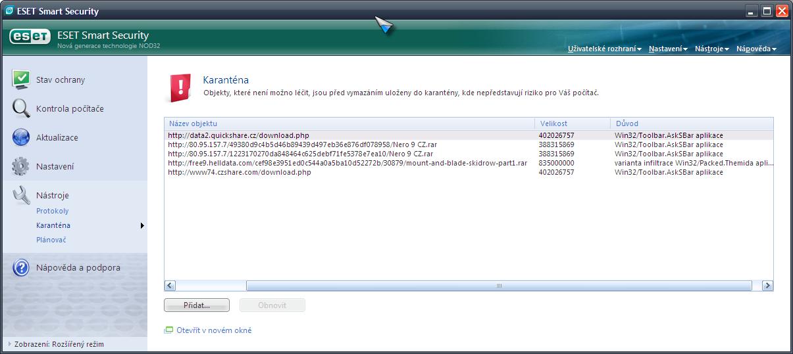Click the Obnovit button
Screen dimensions: 793x354
(272, 305)
